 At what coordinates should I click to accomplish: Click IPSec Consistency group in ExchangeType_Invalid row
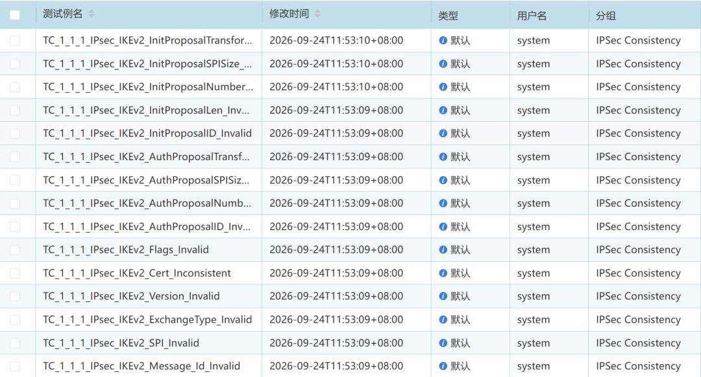(x=639, y=320)
